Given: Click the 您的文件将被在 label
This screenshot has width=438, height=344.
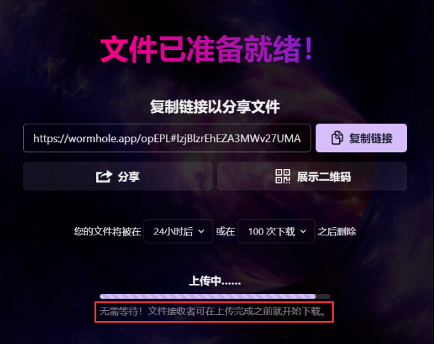Looking at the screenshot, I should (x=107, y=231).
